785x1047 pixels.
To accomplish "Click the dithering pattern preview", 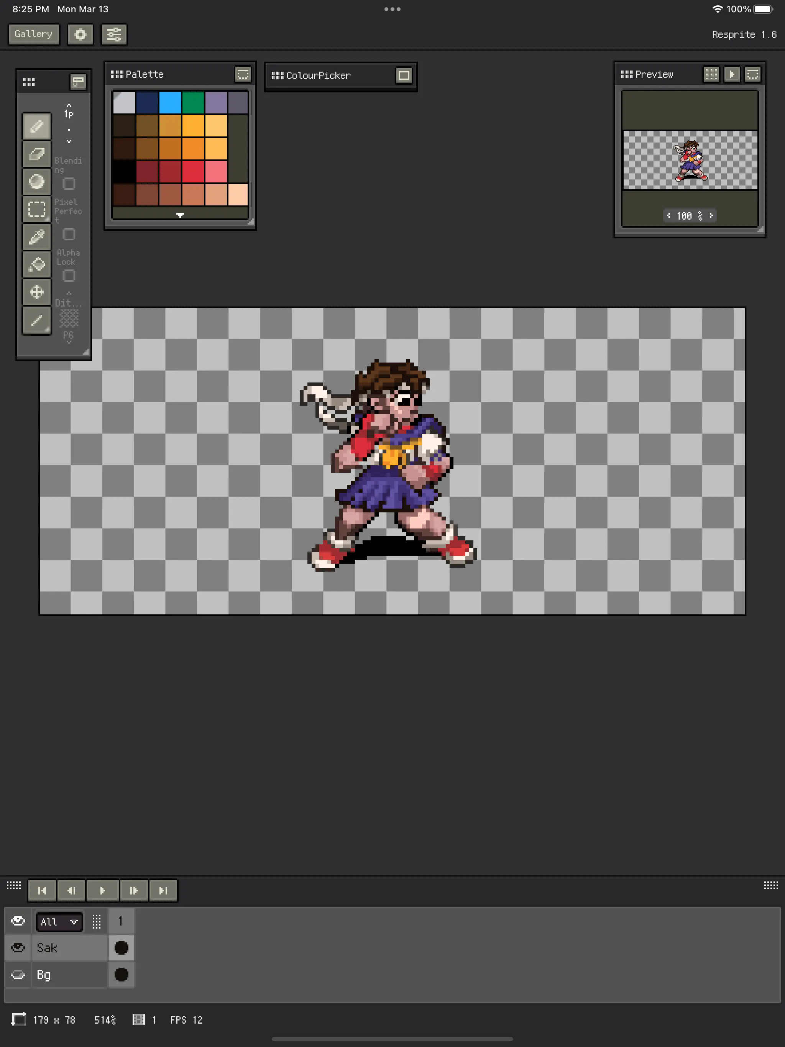I will coord(69,318).
